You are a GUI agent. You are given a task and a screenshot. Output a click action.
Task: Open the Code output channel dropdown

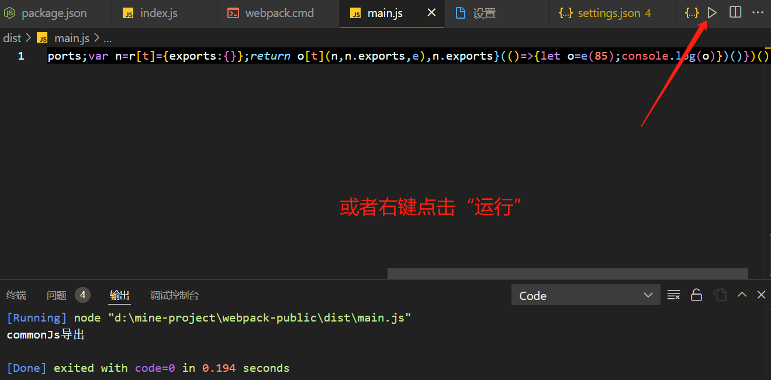tap(586, 295)
